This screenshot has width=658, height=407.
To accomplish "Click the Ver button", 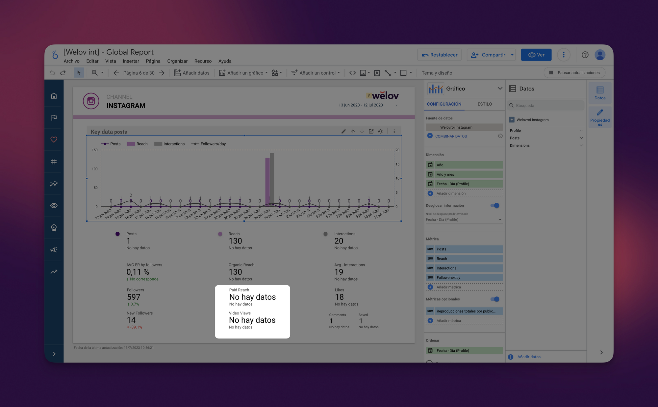I will [x=536, y=55].
